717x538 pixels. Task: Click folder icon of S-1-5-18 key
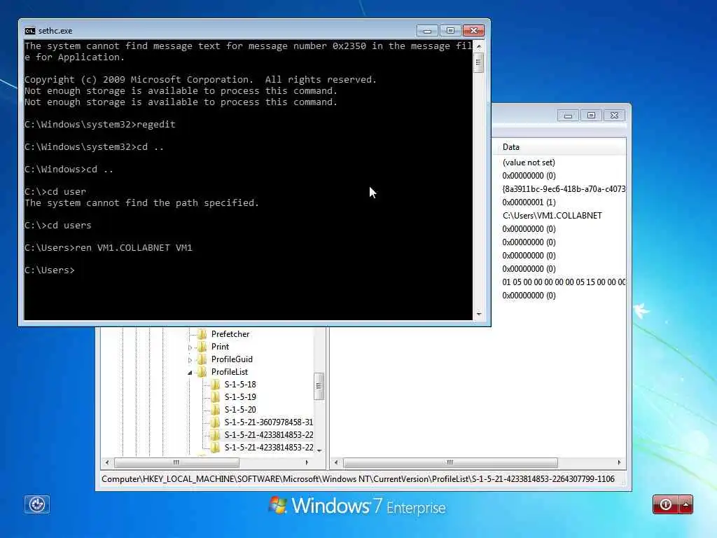pyautogui.click(x=216, y=385)
